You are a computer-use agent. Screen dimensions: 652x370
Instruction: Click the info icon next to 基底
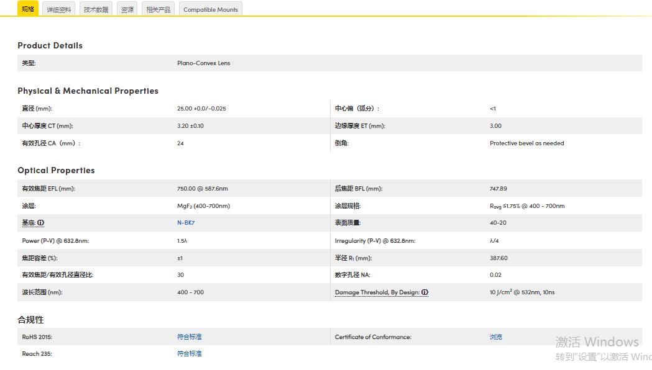point(41,223)
